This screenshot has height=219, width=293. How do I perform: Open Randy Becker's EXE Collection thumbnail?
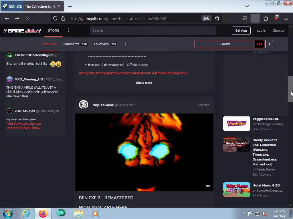click(x=236, y=145)
